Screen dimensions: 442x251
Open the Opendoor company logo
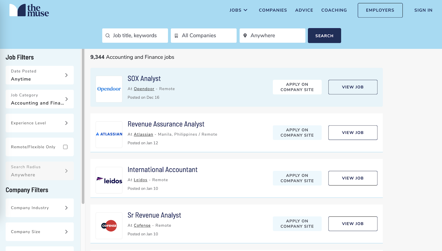click(x=109, y=89)
